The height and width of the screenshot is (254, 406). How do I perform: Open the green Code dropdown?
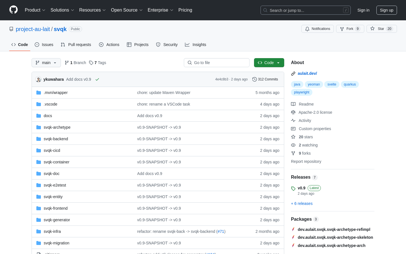(x=269, y=63)
